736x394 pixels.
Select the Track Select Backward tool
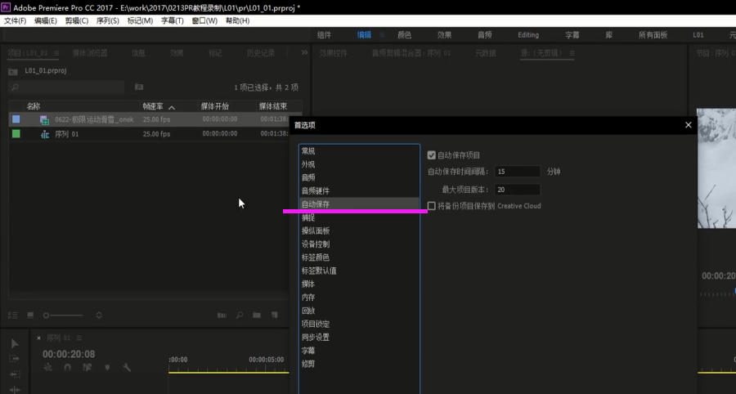pyautogui.click(x=15, y=374)
